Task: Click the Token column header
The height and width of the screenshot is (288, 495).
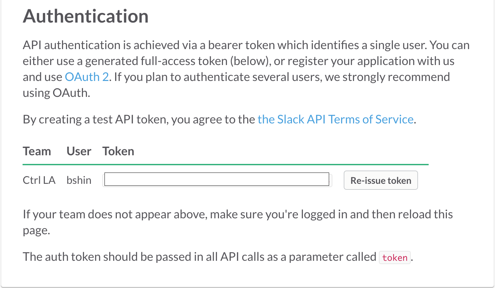Action: tap(118, 151)
